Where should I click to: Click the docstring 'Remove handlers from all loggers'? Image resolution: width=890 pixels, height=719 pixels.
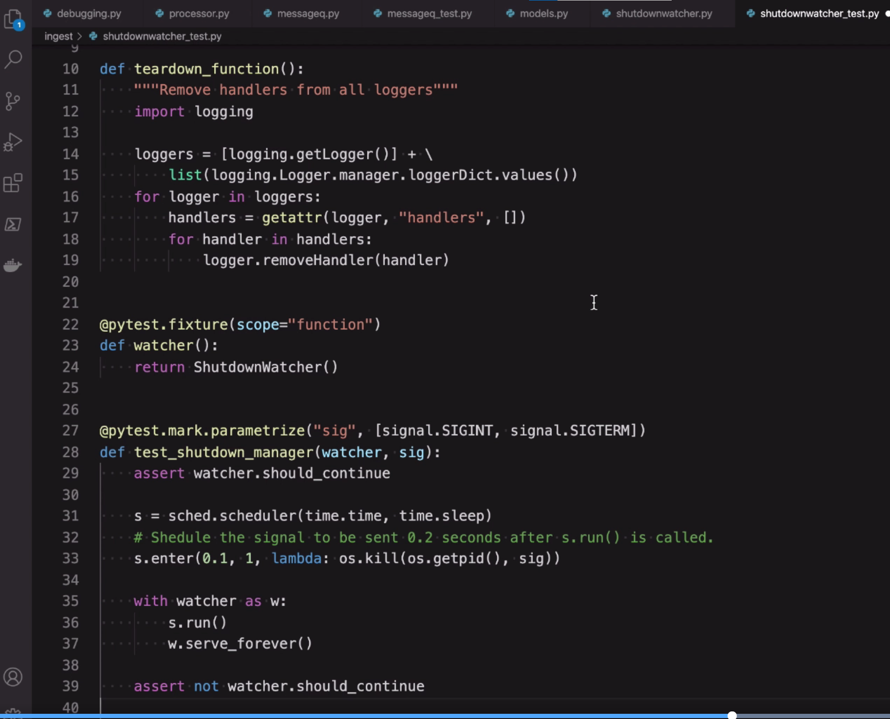[296, 90]
